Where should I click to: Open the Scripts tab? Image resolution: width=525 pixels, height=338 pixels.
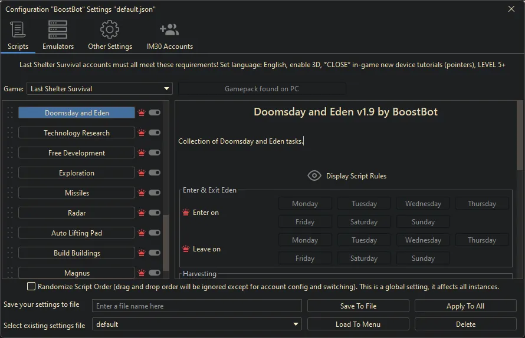coord(18,36)
